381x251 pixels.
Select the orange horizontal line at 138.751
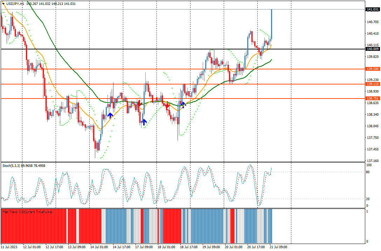pos(183,99)
